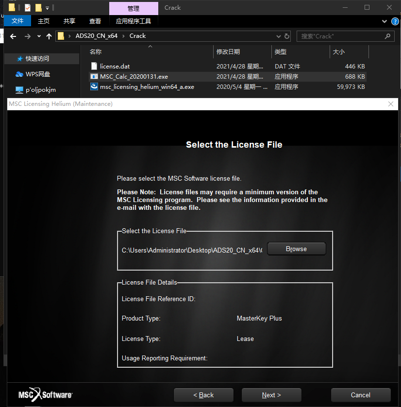Close the MSC Licensing Helium dialog
Screen dimensions: 401x407
[x=391, y=104]
